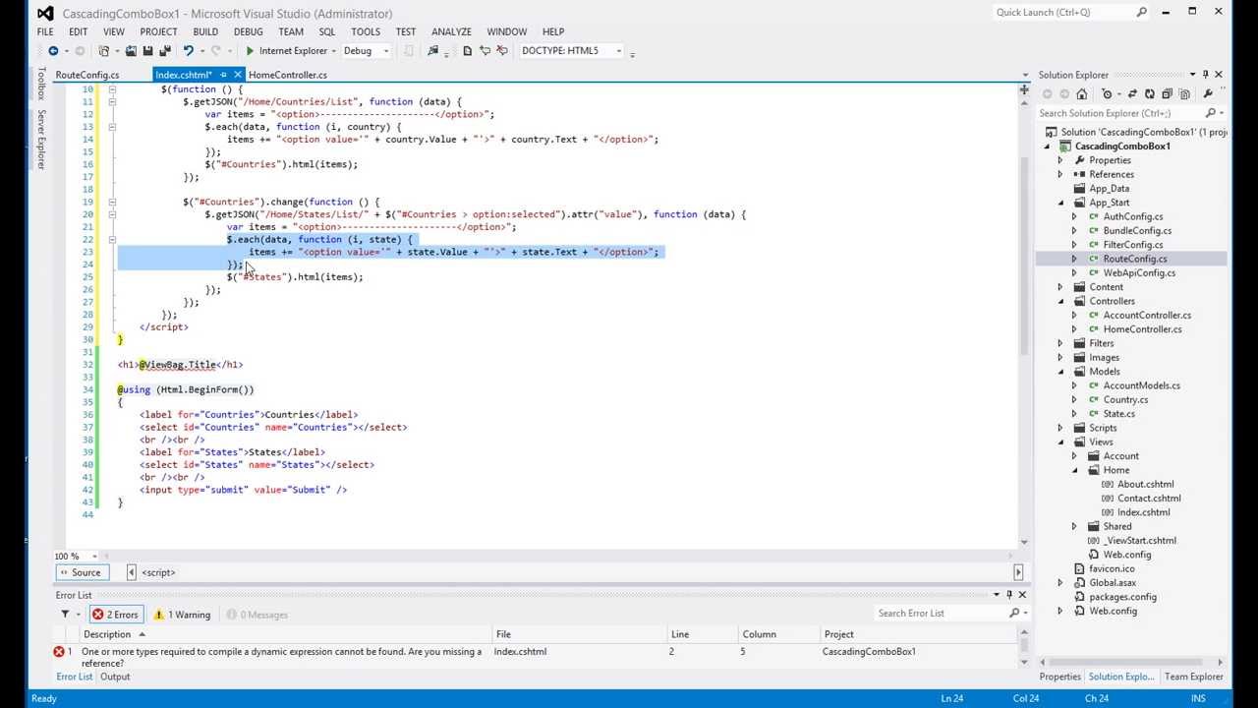Open the TOOLS menu
The width and height of the screenshot is (1258, 708).
(366, 31)
